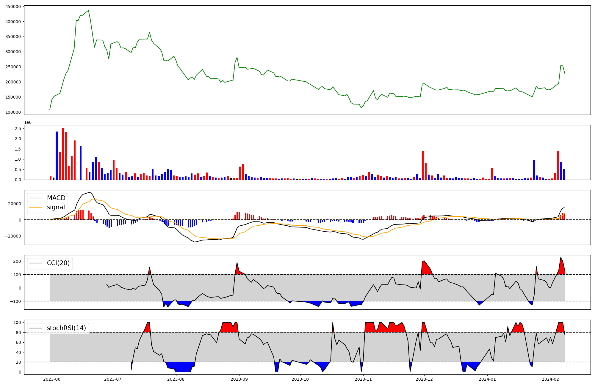
Task: Click the stochRSI(14) legend entry
Action: pyautogui.click(x=66, y=328)
